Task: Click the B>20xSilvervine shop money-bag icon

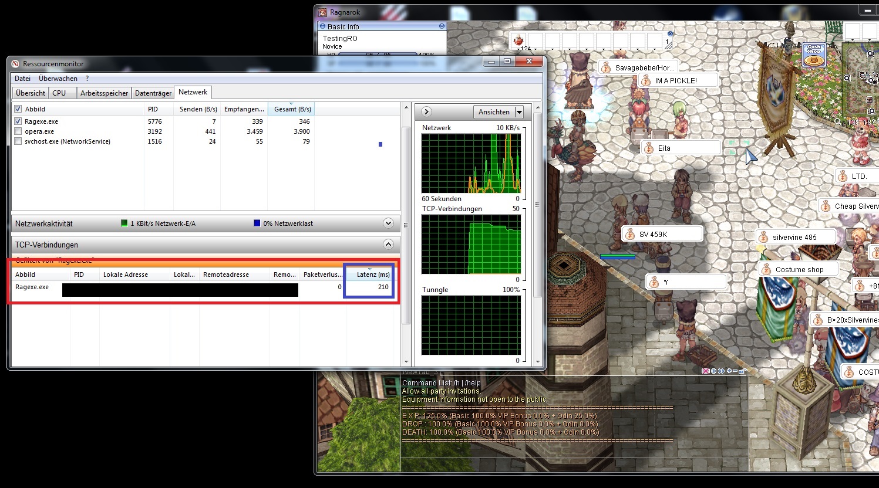Action: pos(817,320)
